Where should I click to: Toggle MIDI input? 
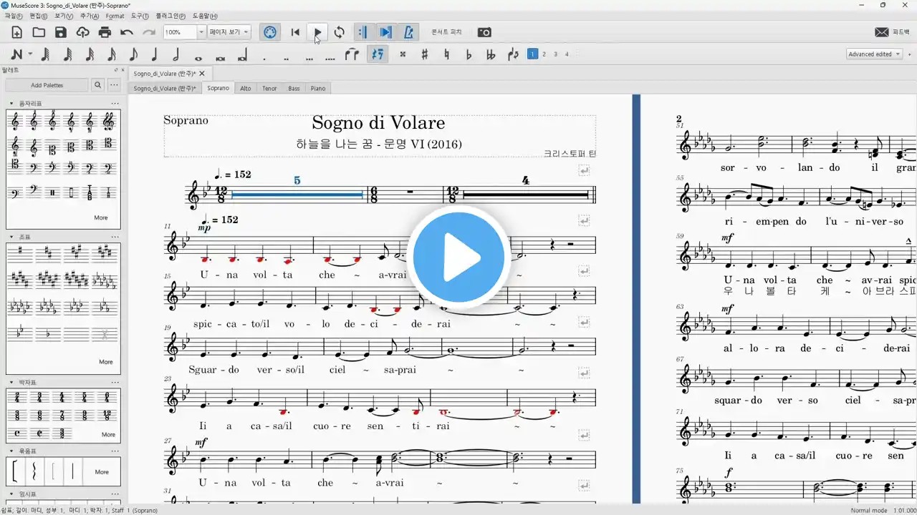click(269, 32)
